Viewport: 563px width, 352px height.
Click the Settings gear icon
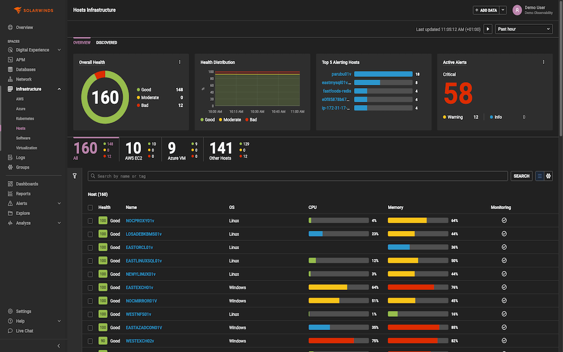[x=10, y=311]
